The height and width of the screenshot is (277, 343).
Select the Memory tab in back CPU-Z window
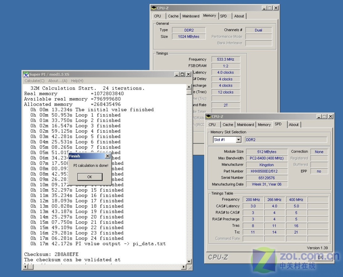click(210, 15)
